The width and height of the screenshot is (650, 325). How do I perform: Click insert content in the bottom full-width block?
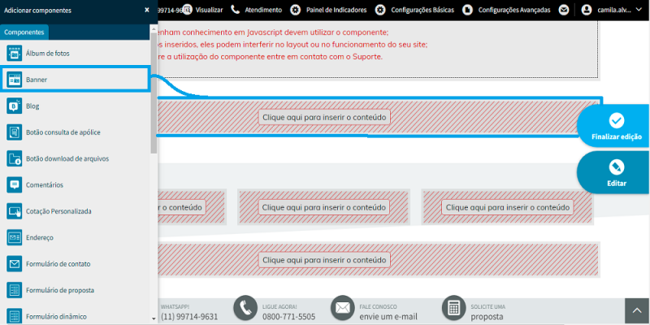324,260
